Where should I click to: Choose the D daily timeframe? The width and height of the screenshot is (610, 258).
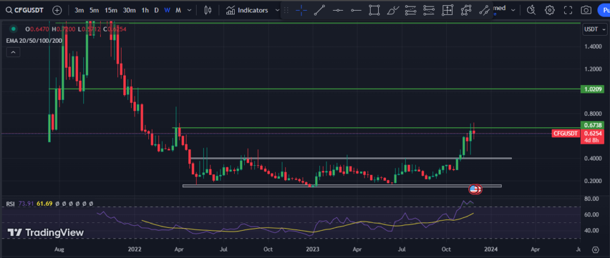[157, 11]
